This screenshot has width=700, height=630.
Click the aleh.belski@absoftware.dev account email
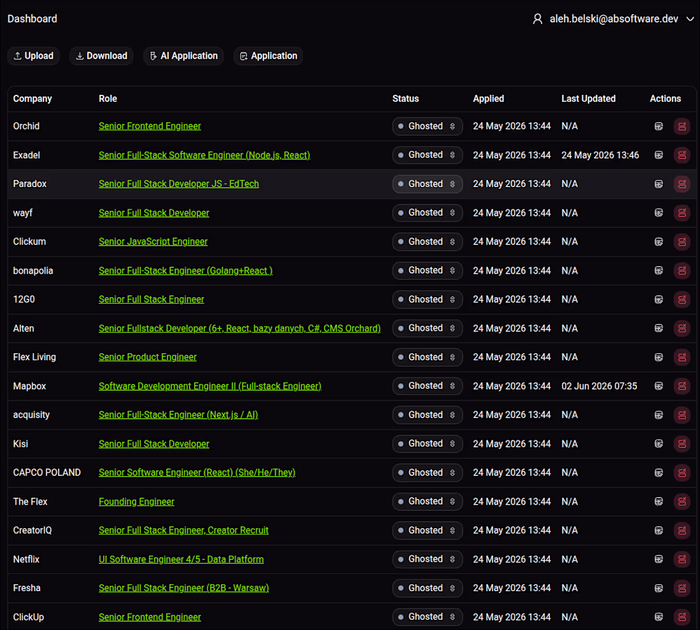(x=614, y=18)
